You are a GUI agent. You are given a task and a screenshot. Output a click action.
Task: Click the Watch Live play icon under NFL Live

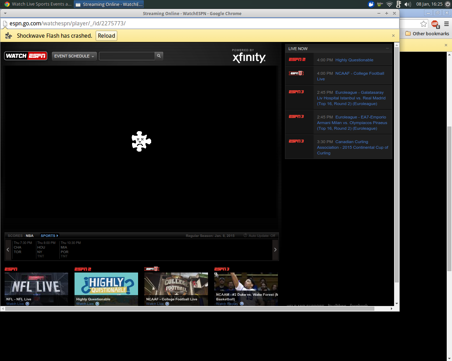click(x=27, y=304)
